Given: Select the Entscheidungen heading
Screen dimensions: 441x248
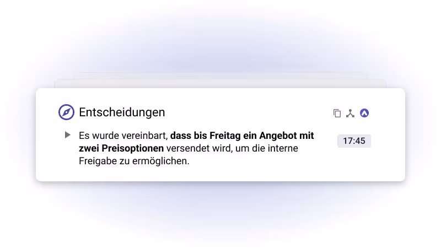Looking at the screenshot, I should pos(122,112).
